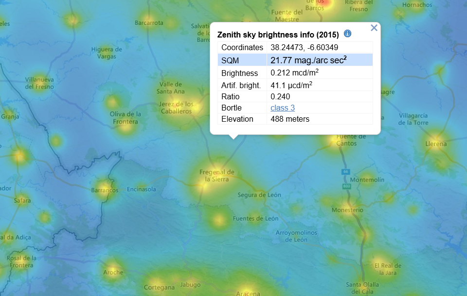The image size is (467, 296).
Task: Click the Aracena town label
Action: click(248, 293)
